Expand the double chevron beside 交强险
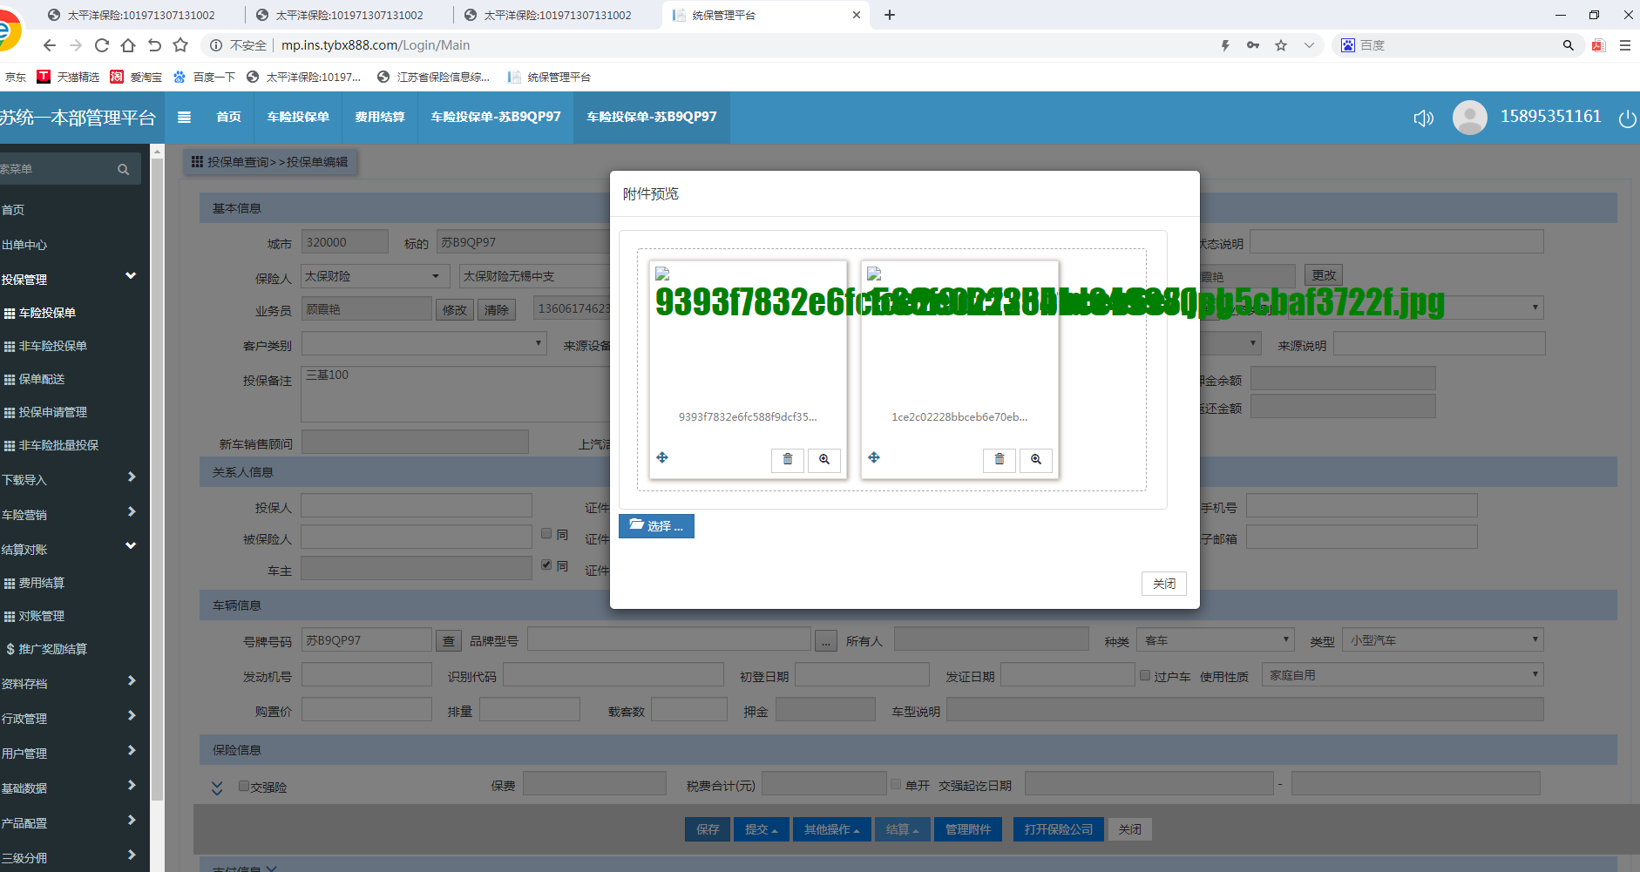The height and width of the screenshot is (872, 1640). pyautogui.click(x=217, y=788)
